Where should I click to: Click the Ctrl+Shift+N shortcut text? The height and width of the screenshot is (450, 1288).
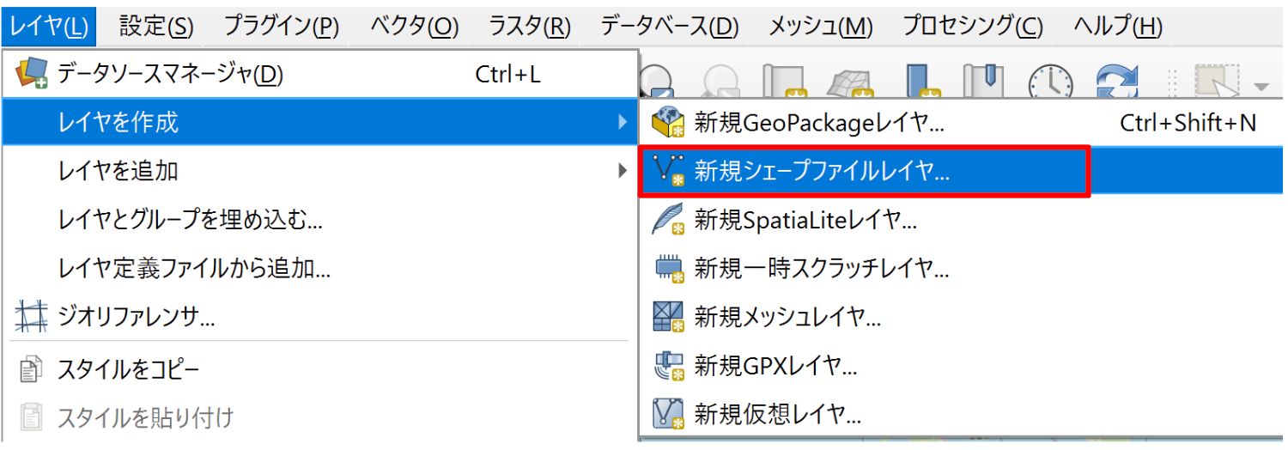[1188, 123]
